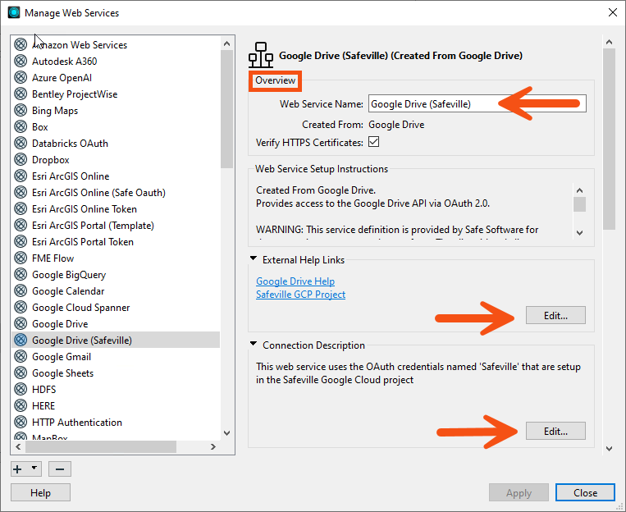Click services list scroll-up arrow
Image resolution: width=626 pixels, height=512 pixels.
226,43
